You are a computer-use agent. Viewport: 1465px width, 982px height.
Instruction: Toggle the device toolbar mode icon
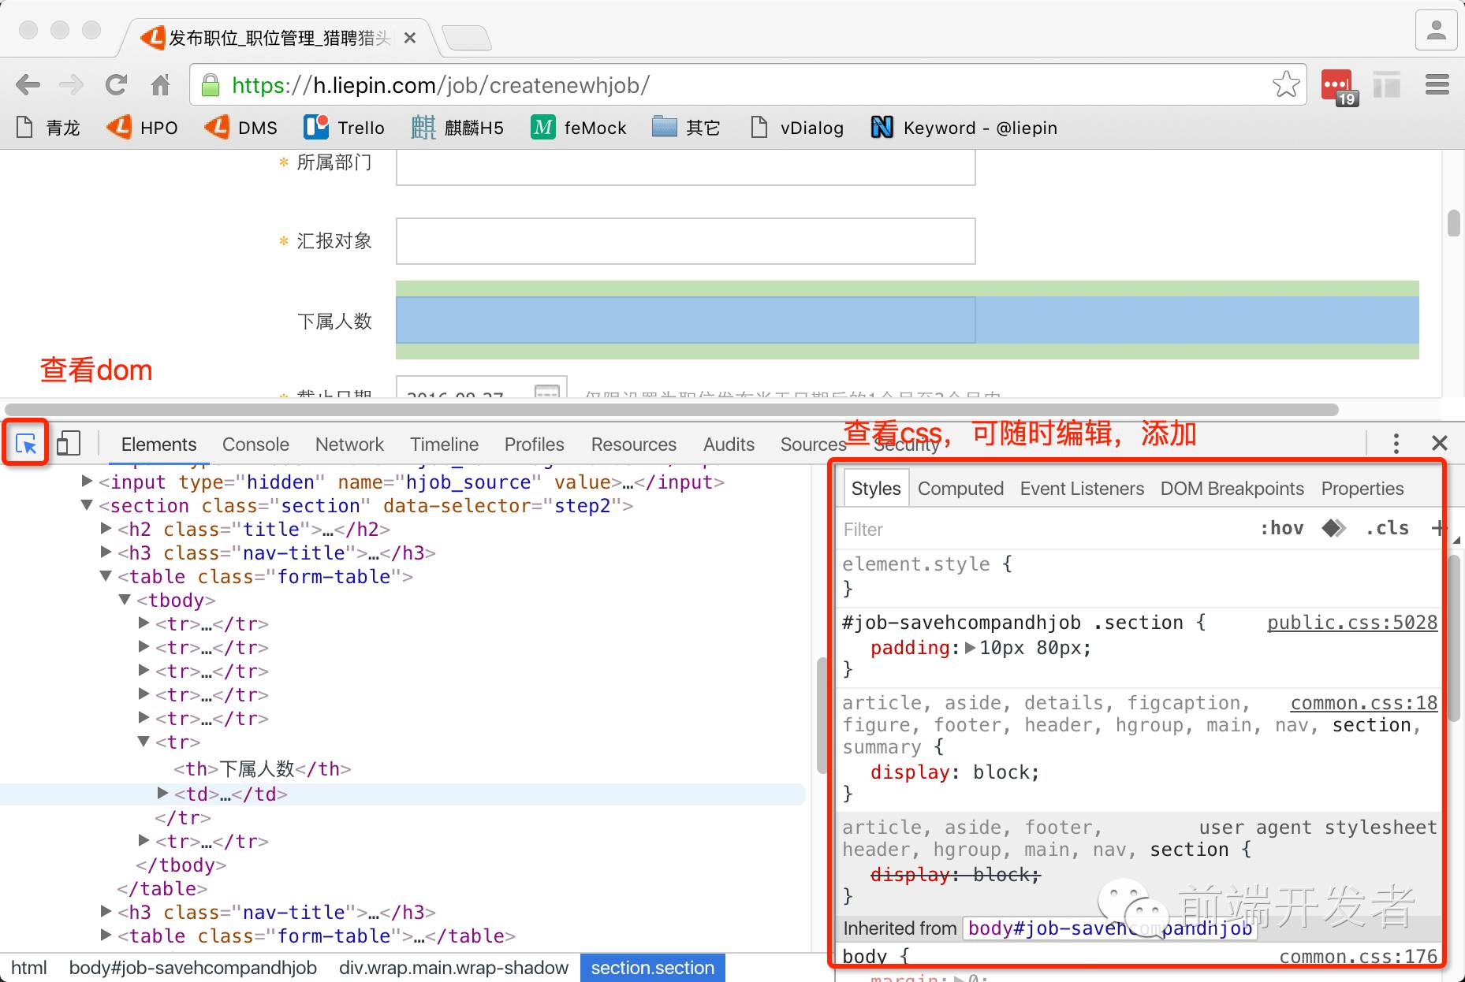point(69,443)
